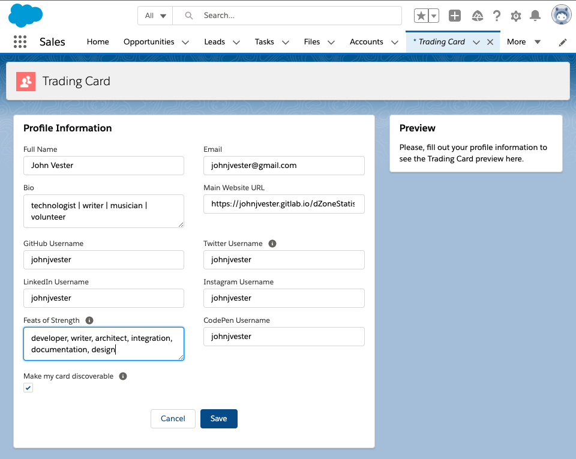The image size is (576, 459).
Task: Open the Global Actions plus icon
Action: point(455,16)
